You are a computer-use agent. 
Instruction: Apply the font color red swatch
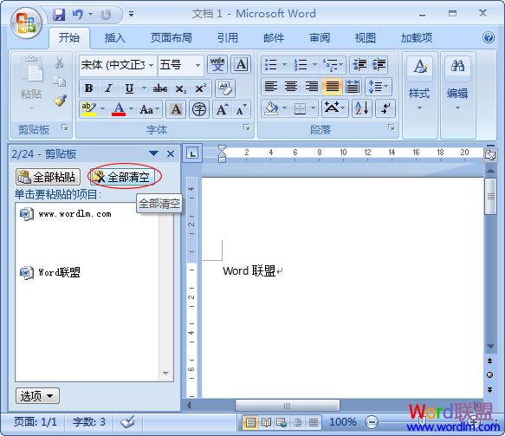point(119,109)
